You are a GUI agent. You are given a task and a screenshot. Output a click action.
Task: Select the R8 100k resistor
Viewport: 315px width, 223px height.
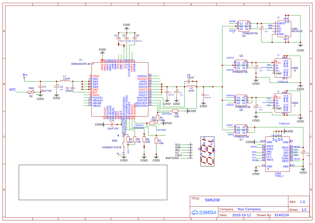tap(175, 111)
